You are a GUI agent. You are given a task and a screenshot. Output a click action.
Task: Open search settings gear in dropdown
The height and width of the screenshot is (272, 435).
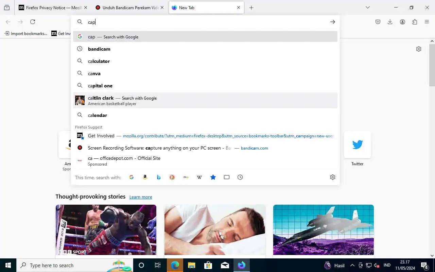click(333, 177)
